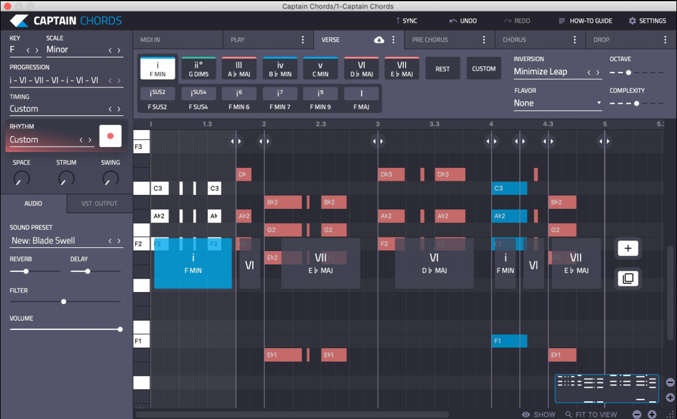The height and width of the screenshot is (419, 677).
Task: Open the cloud sync icon on Verse tab
Action: [x=379, y=39]
